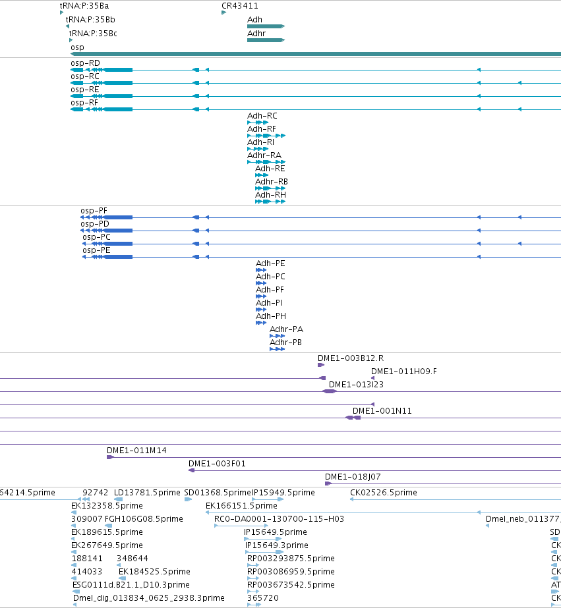Select the IP15649.5prime EST label

(x=276, y=532)
